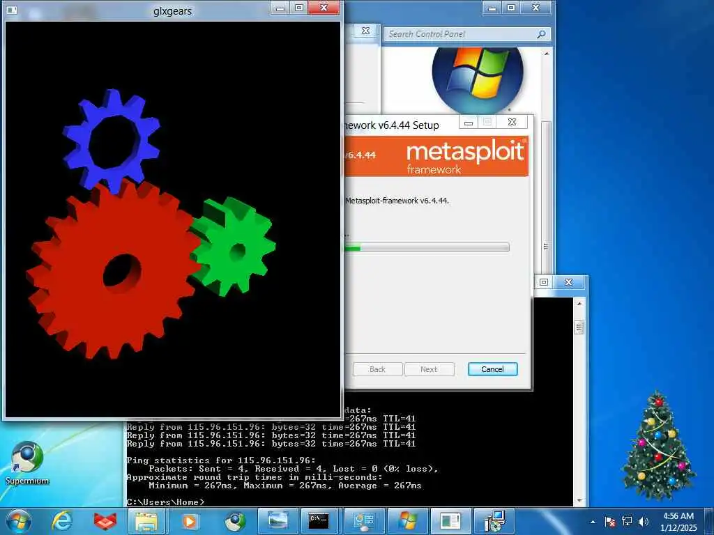Click the 'C:\Users\Home>' prompt line

166,502
